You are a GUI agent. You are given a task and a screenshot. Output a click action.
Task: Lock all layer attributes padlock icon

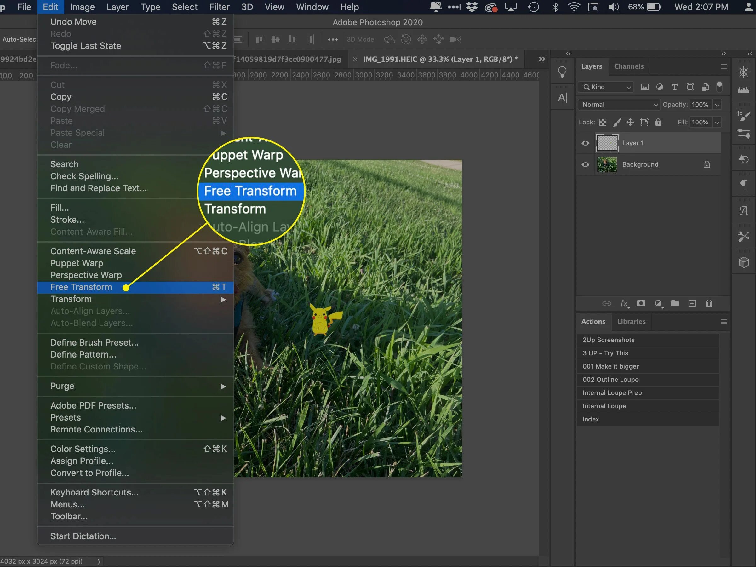tap(658, 122)
